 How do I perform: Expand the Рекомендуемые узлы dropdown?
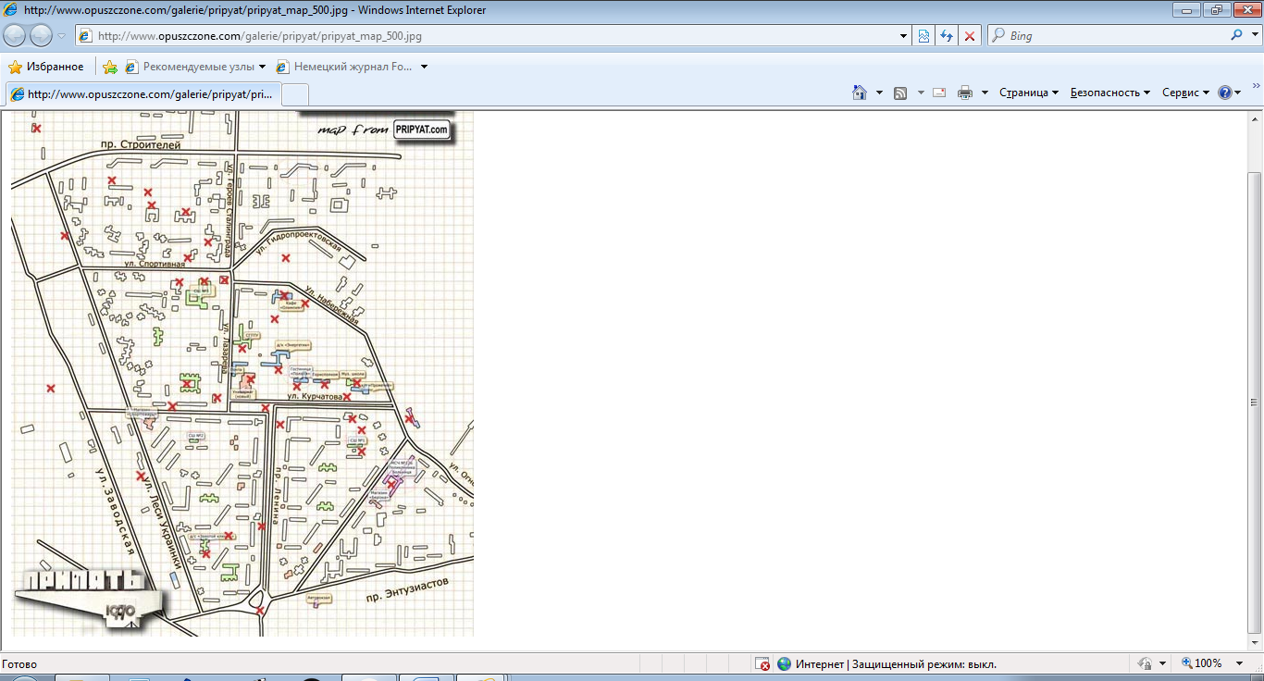pos(262,67)
